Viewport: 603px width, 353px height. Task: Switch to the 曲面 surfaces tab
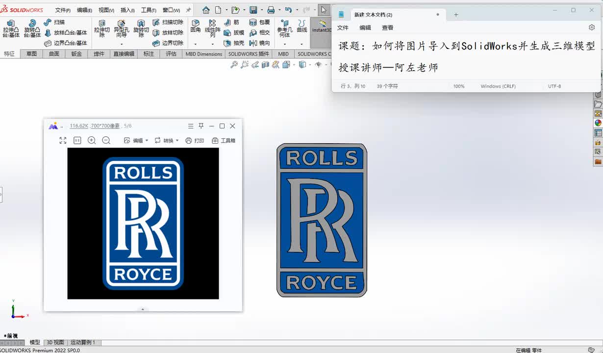[54, 54]
